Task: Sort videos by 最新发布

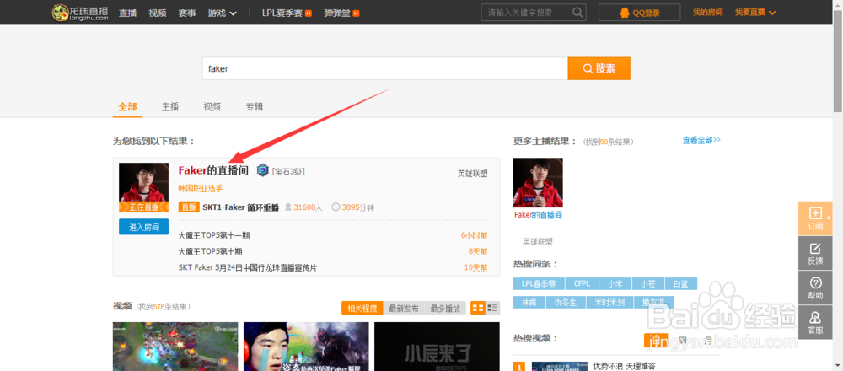Action: tap(404, 308)
